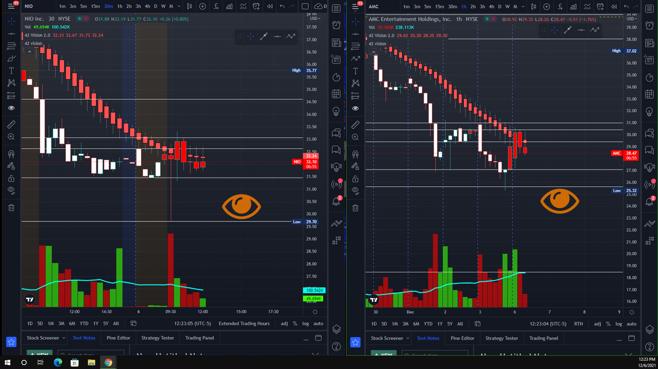Open go-to-date icon in NIO bottom bar
Image resolution: width=658 pixels, height=369 pixels.
132,323
